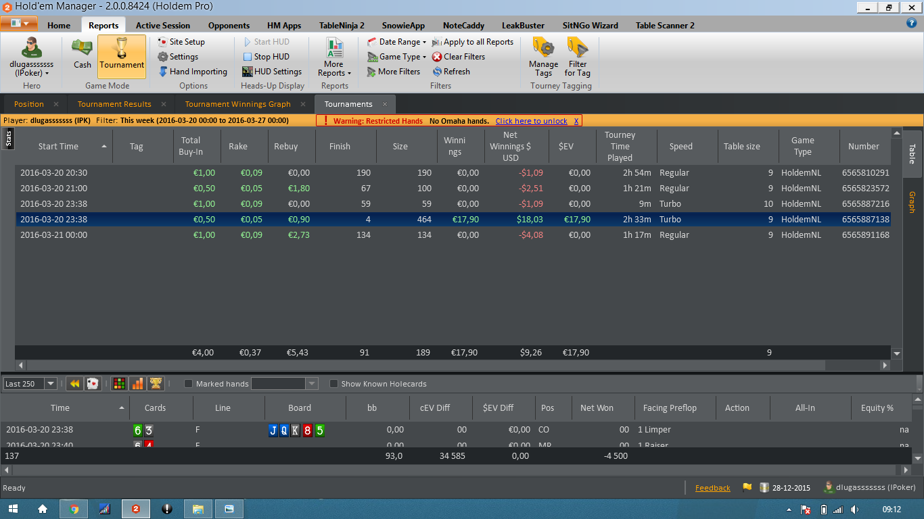Click the trophy icon in hands toolbar
Viewport: 924px width, 519px height.
156,384
